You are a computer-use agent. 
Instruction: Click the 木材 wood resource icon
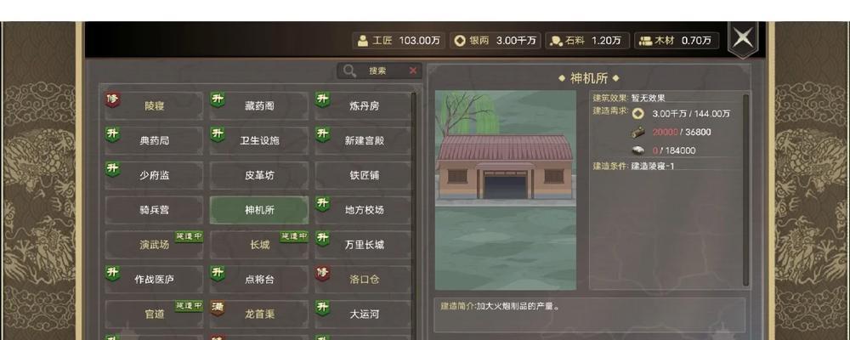pos(645,41)
